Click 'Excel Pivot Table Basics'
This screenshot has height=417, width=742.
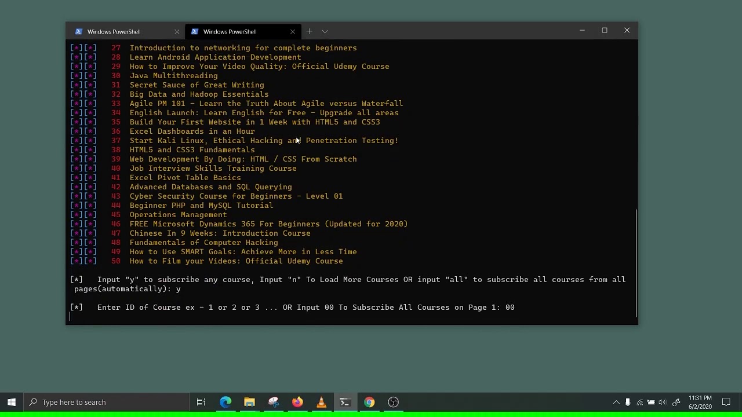[185, 178]
